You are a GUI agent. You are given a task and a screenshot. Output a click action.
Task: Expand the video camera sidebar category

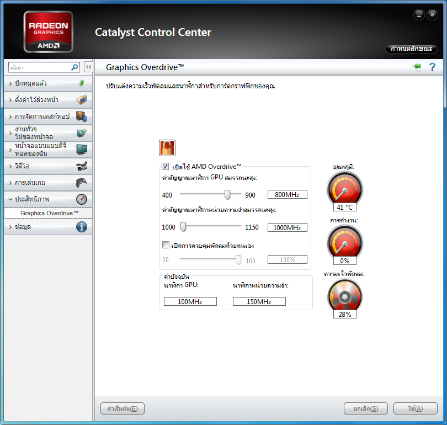(48, 166)
